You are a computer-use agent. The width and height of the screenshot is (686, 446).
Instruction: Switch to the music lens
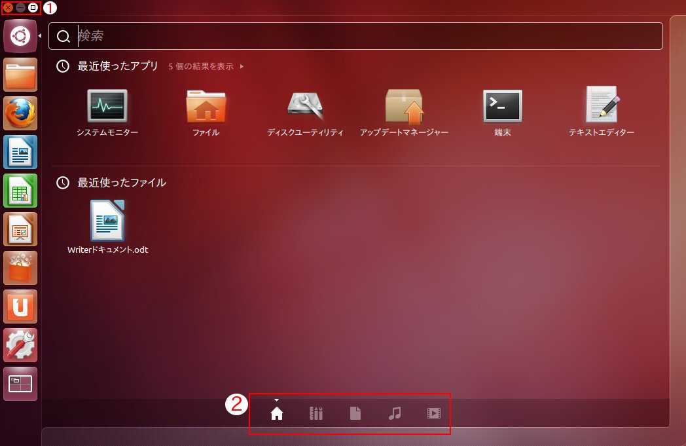tap(393, 413)
